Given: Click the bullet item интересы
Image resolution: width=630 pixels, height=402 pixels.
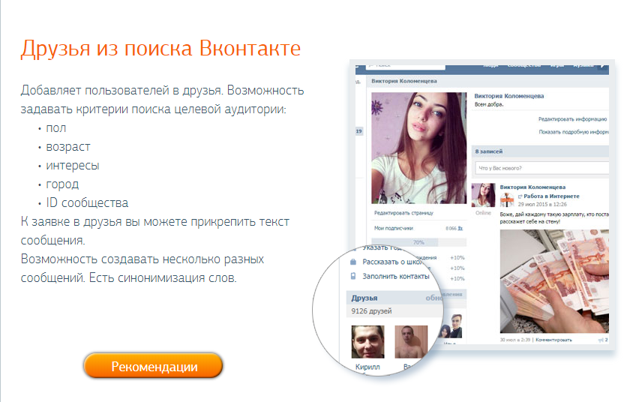Looking at the screenshot, I should 72,166.
